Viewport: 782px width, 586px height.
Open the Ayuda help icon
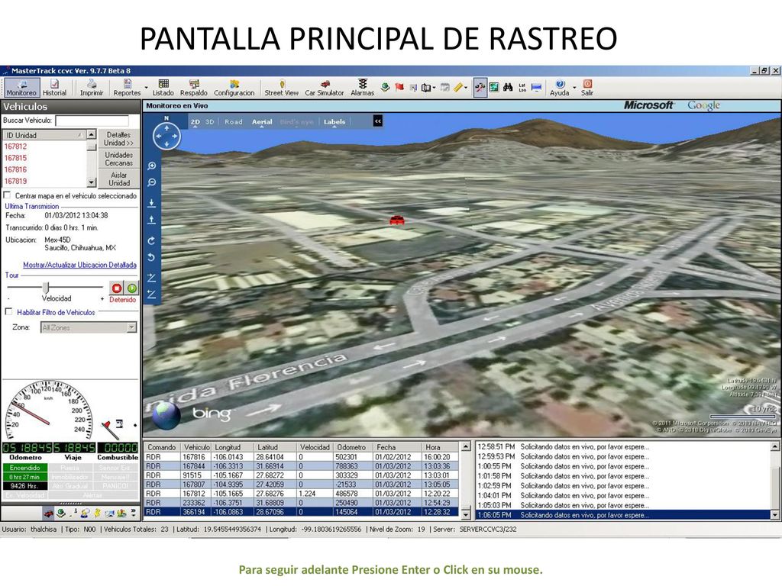click(559, 87)
